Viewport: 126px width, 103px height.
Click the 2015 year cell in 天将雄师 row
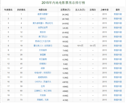105,50
